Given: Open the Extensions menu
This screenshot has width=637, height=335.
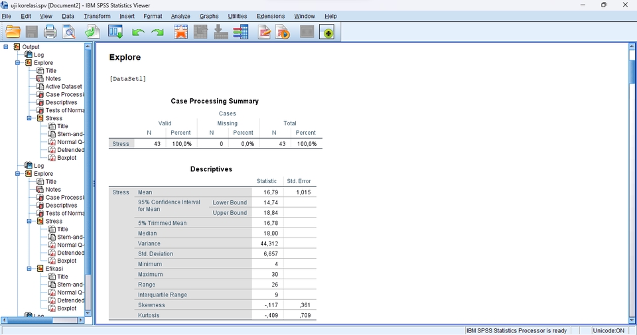Looking at the screenshot, I should tap(271, 16).
